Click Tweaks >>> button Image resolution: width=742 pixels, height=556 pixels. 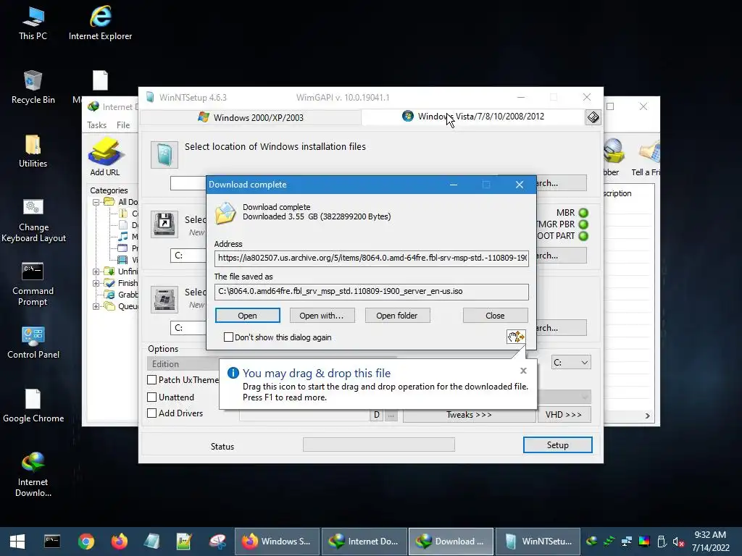[469, 415]
